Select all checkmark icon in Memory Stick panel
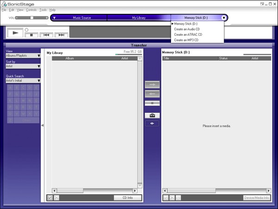This screenshot has width=278, height=209. (x=165, y=198)
